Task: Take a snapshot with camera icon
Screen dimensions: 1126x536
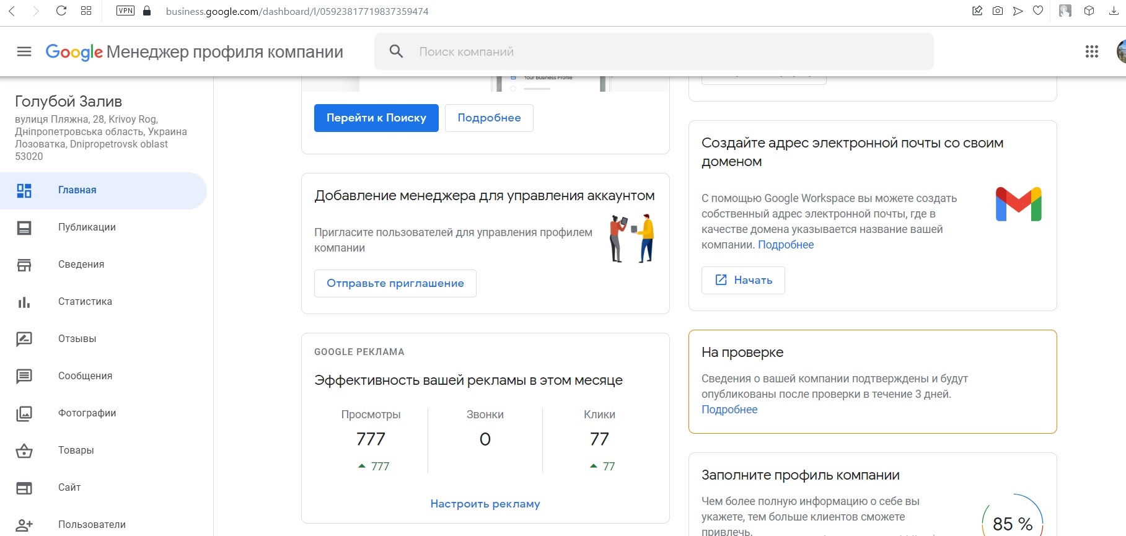Action: (x=998, y=11)
